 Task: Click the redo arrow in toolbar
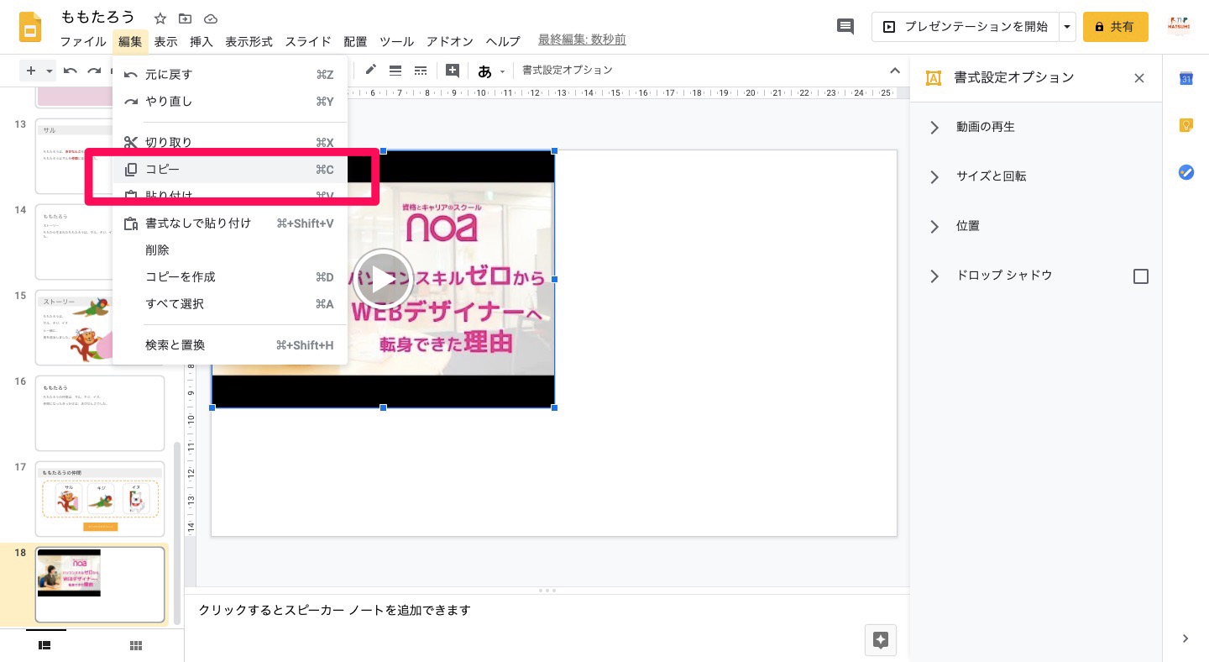click(x=94, y=71)
